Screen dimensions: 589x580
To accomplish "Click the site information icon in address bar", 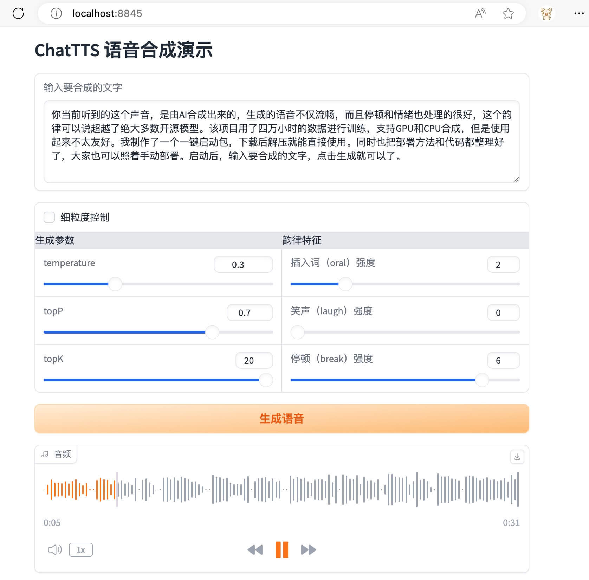I will tap(56, 13).
